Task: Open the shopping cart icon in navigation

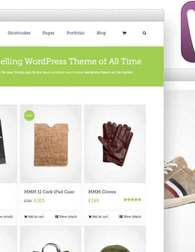Action: point(124,33)
